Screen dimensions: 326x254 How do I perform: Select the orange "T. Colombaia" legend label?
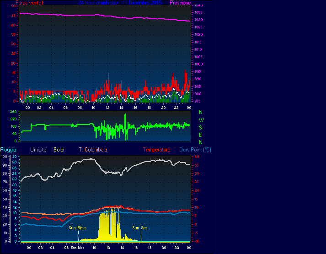click(93, 150)
